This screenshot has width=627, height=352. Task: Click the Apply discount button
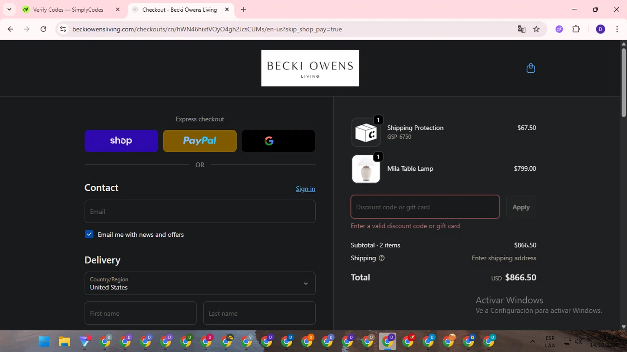tap(521, 207)
